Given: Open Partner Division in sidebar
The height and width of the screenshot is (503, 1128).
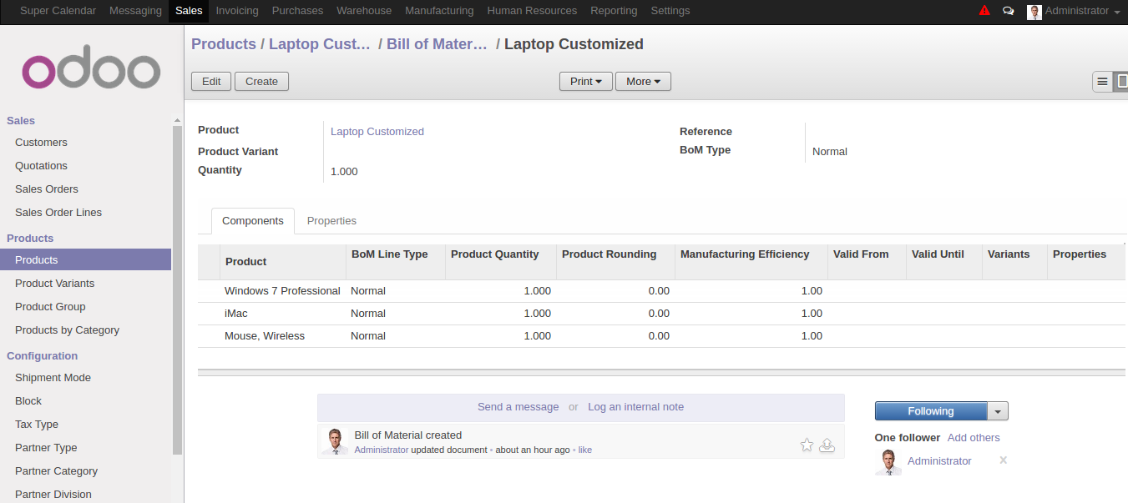Looking at the screenshot, I should coord(85,495).
